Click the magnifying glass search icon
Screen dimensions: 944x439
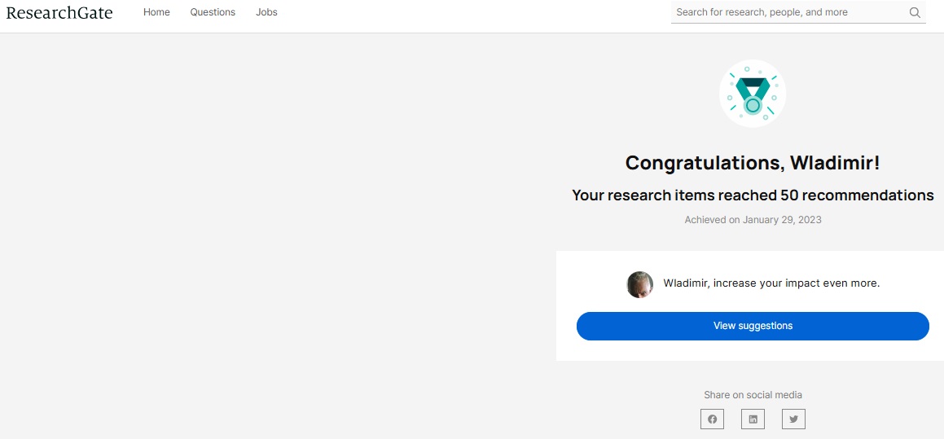[x=915, y=12]
